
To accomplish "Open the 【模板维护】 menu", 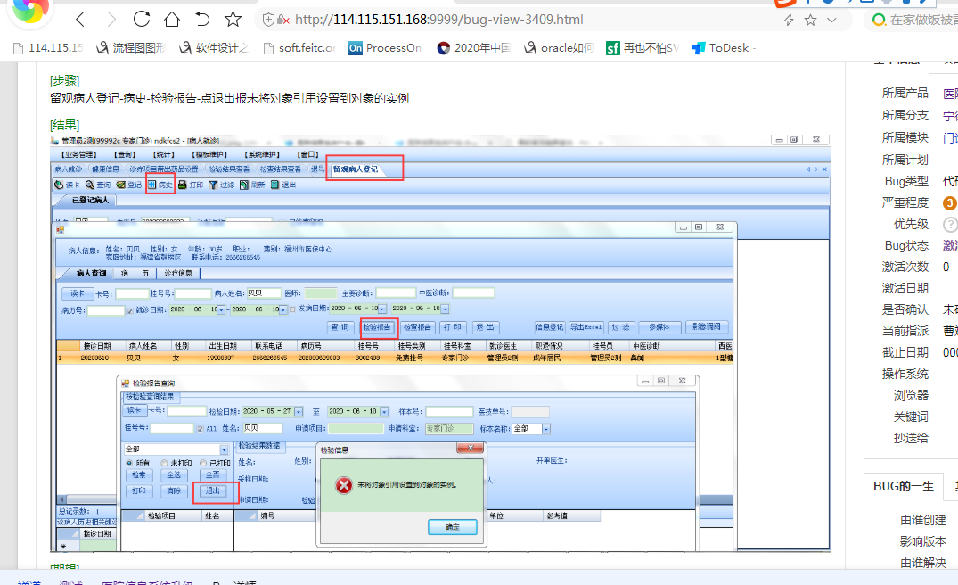I will (x=209, y=154).
